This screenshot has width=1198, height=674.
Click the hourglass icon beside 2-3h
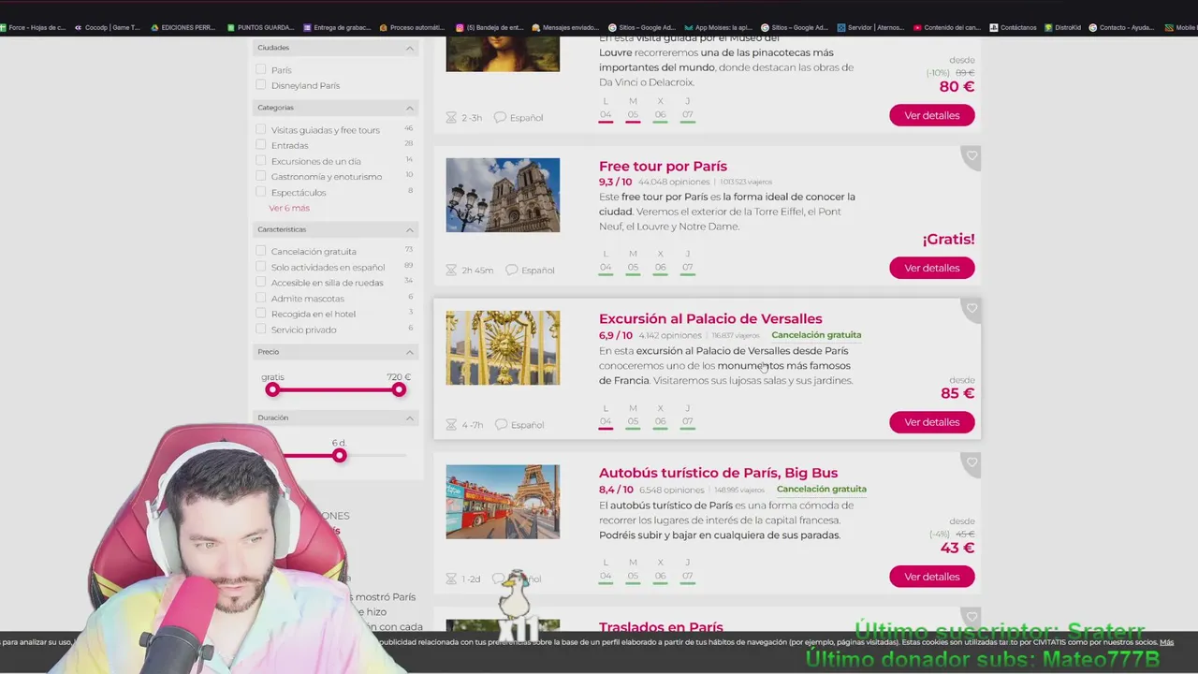point(451,117)
